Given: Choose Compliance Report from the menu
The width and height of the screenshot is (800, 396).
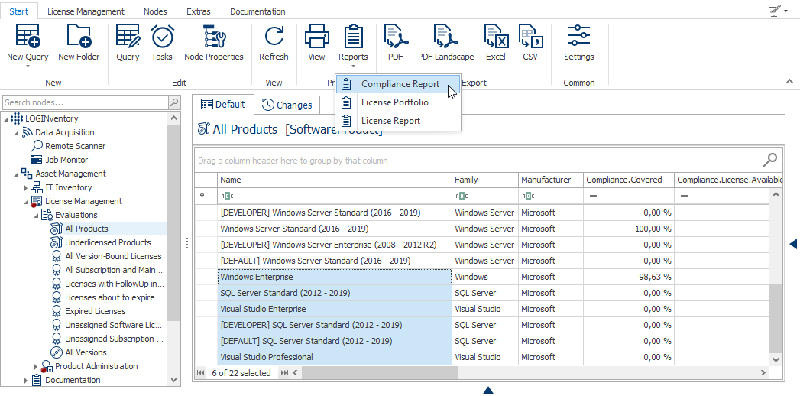Looking at the screenshot, I should 398,84.
